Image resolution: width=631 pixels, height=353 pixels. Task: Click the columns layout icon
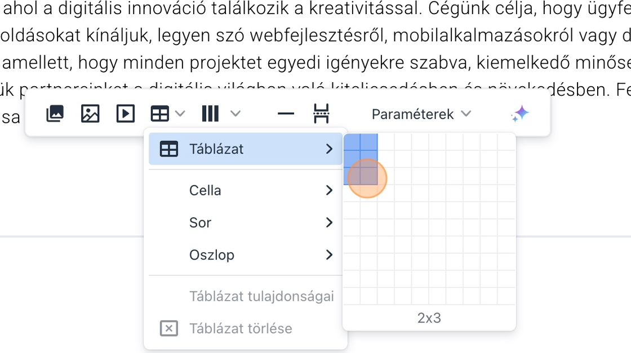click(x=210, y=114)
